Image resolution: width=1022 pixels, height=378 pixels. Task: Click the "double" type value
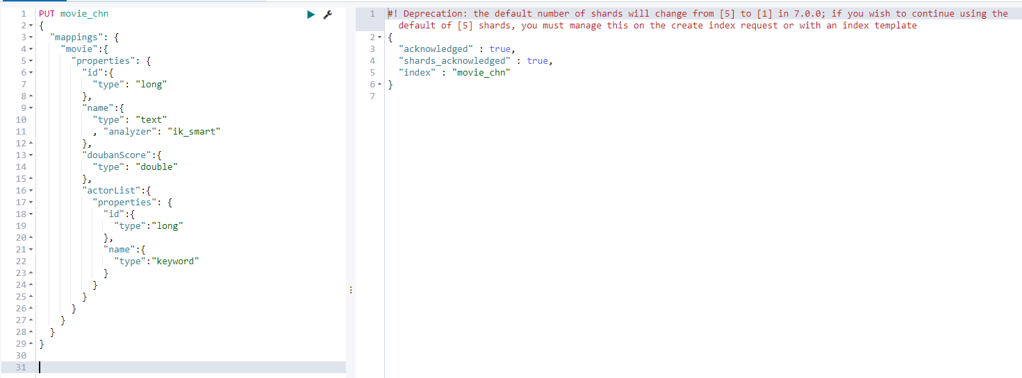pyautogui.click(x=156, y=167)
